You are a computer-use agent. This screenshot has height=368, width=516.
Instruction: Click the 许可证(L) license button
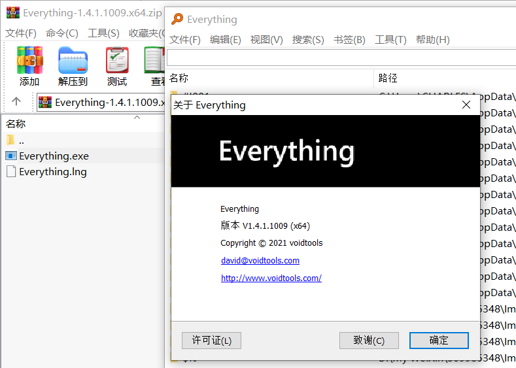(211, 341)
